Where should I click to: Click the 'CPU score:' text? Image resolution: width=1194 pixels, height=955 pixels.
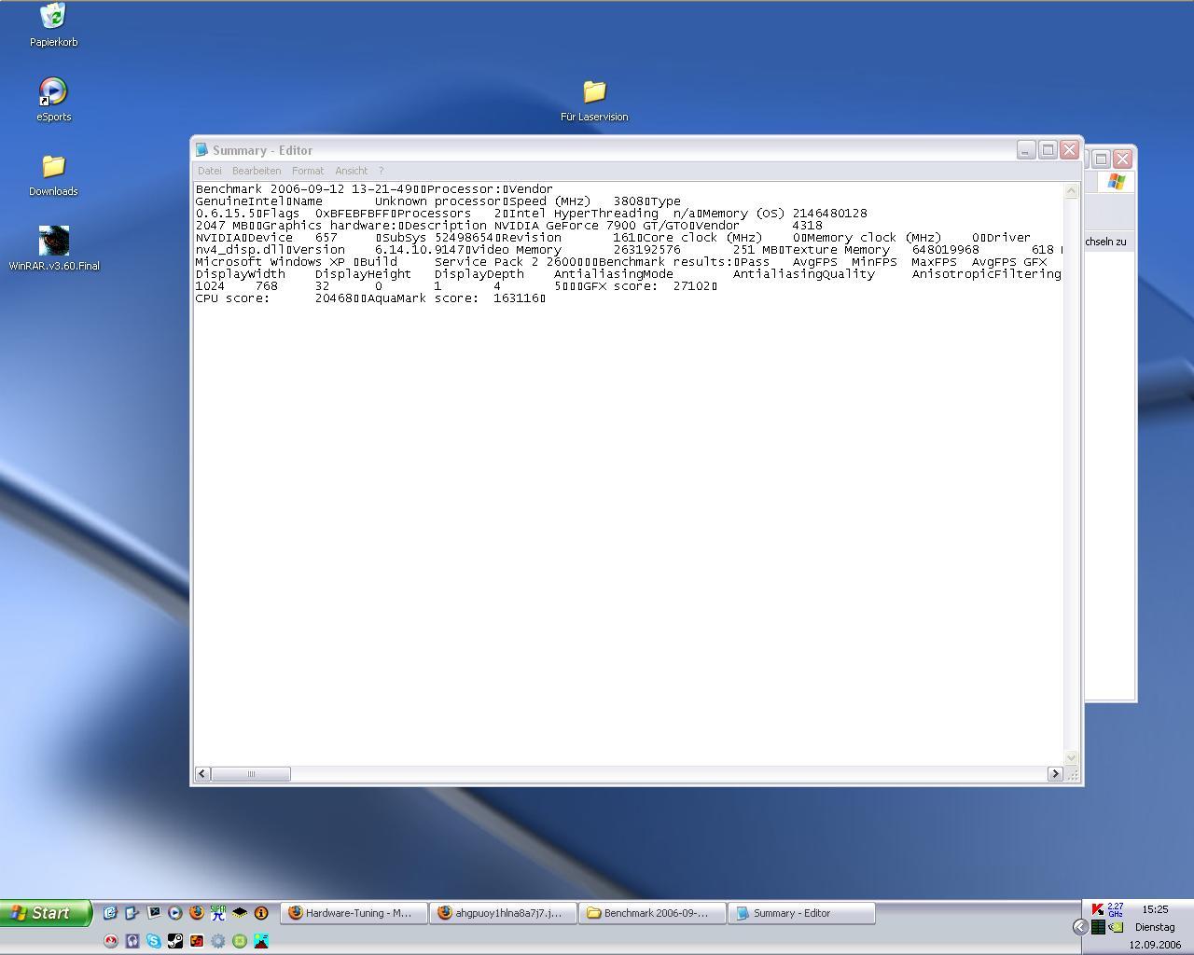tap(232, 298)
